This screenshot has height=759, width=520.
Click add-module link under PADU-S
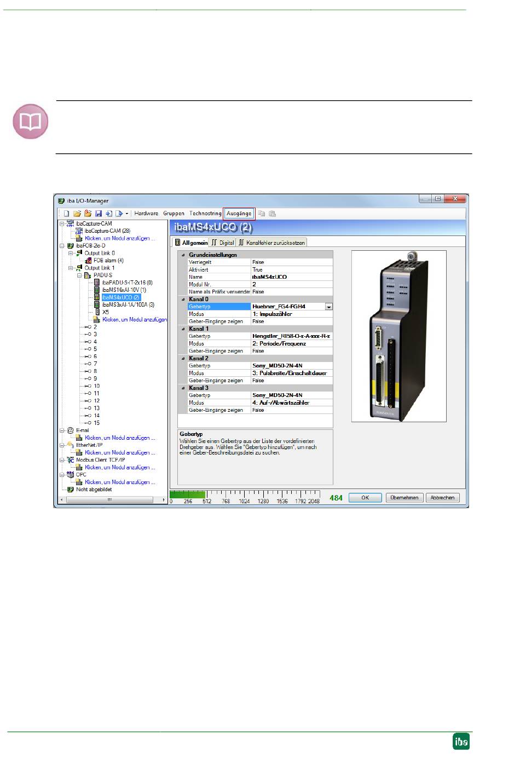pyautogui.click(x=135, y=320)
